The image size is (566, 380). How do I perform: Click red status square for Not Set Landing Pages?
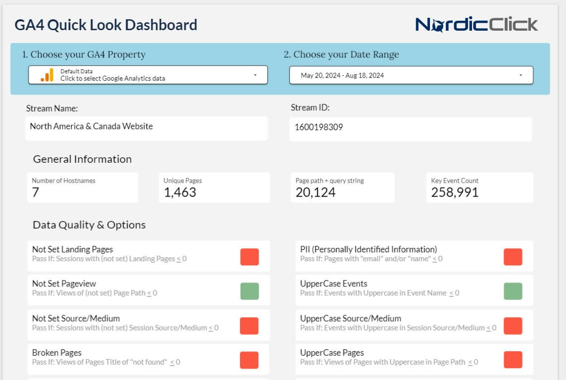tap(249, 257)
